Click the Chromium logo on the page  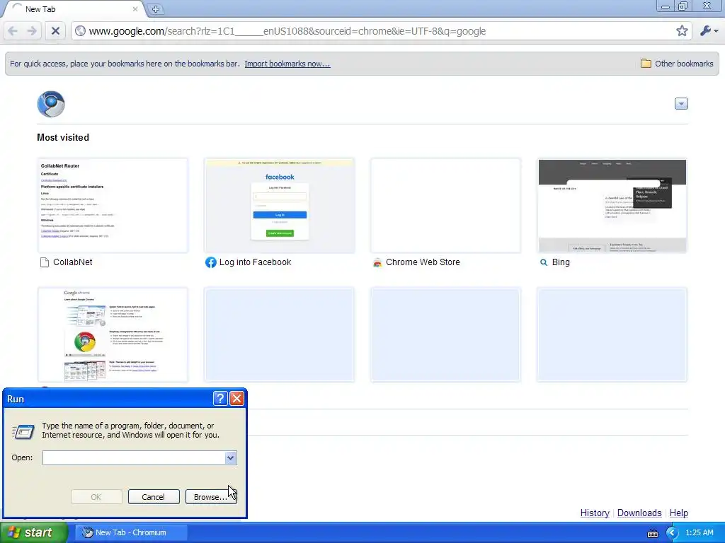(51, 104)
